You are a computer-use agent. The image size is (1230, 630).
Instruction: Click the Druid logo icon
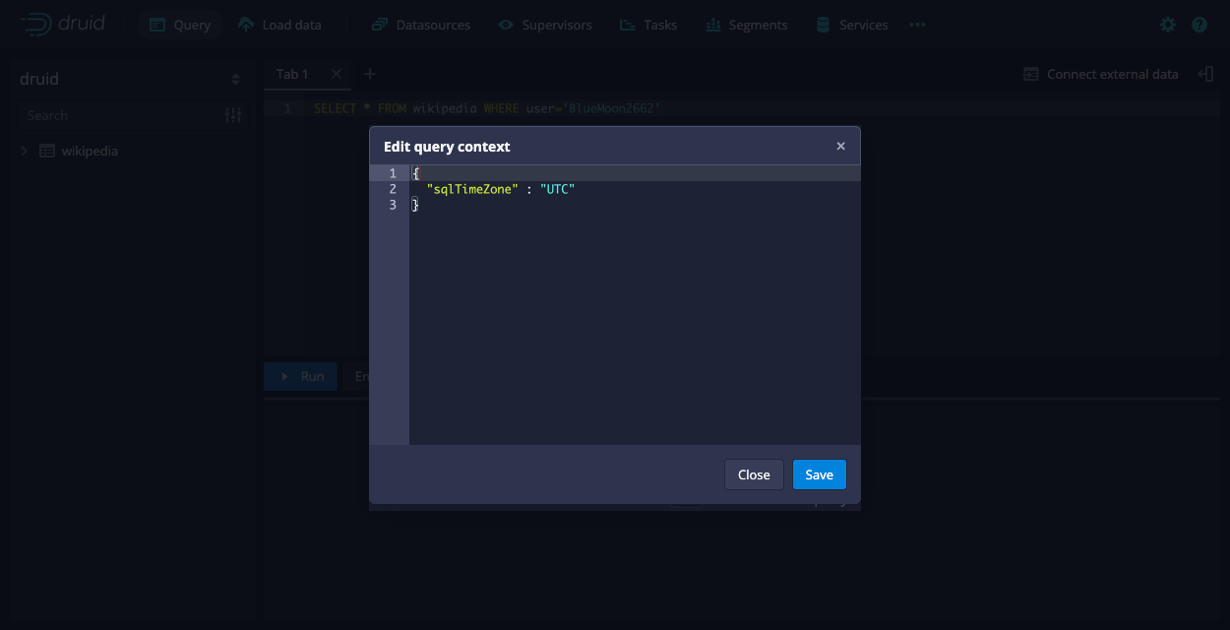pos(35,25)
